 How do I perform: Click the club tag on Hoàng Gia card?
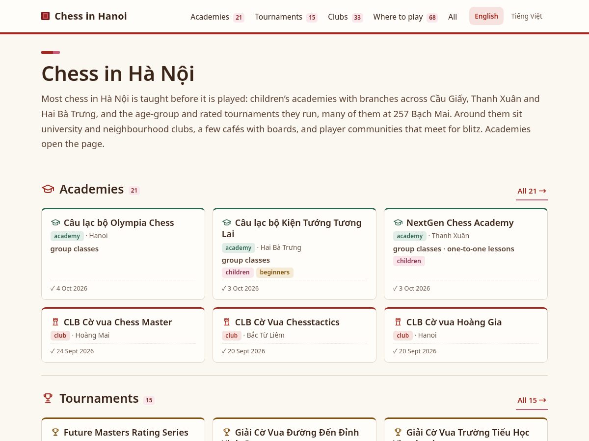click(x=403, y=336)
